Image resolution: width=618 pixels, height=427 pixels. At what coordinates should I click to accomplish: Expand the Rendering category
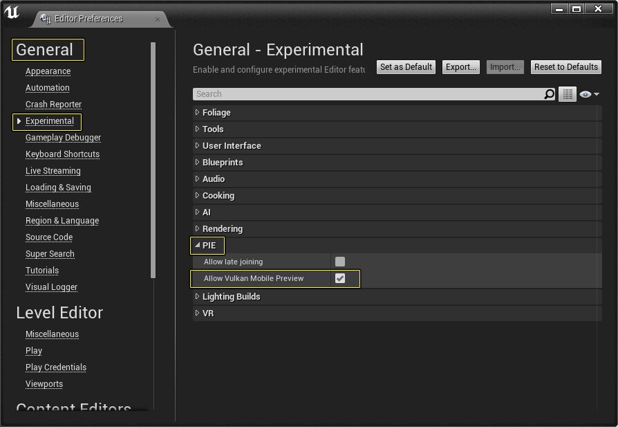pyautogui.click(x=198, y=228)
